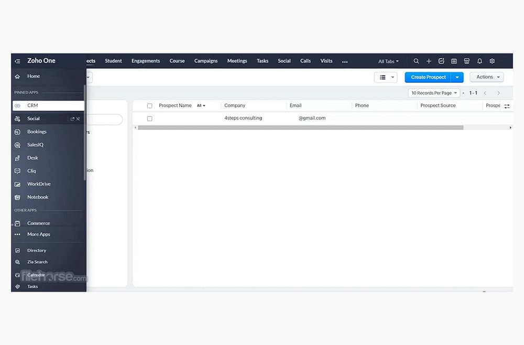The width and height of the screenshot is (524, 345).
Task: Click the horizontal table scrollbar
Action: tap(300, 128)
